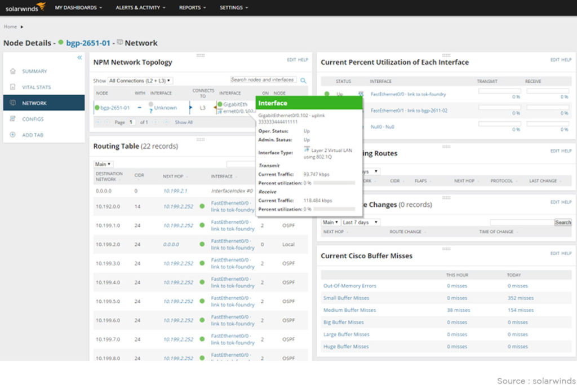The height and width of the screenshot is (385, 577).
Task: Click green status dot in 10.199.2.0 route row
Action: [202, 244]
